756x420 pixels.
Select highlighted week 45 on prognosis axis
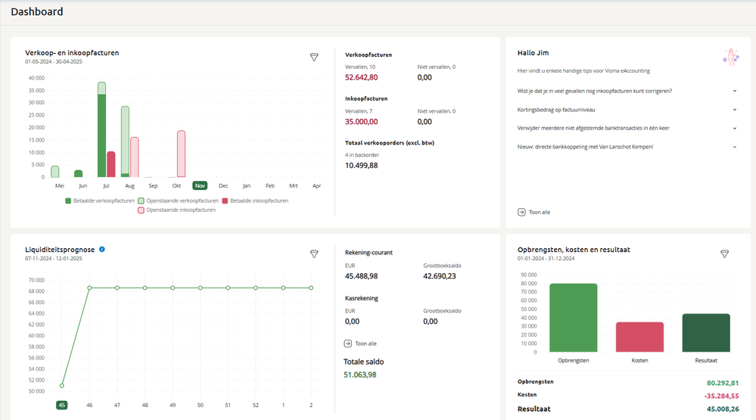(x=62, y=405)
